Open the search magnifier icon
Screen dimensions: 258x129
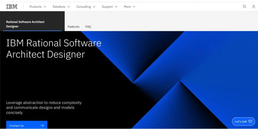click(244, 7)
